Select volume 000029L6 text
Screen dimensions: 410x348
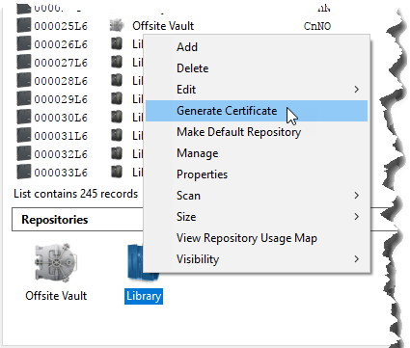[61, 99]
